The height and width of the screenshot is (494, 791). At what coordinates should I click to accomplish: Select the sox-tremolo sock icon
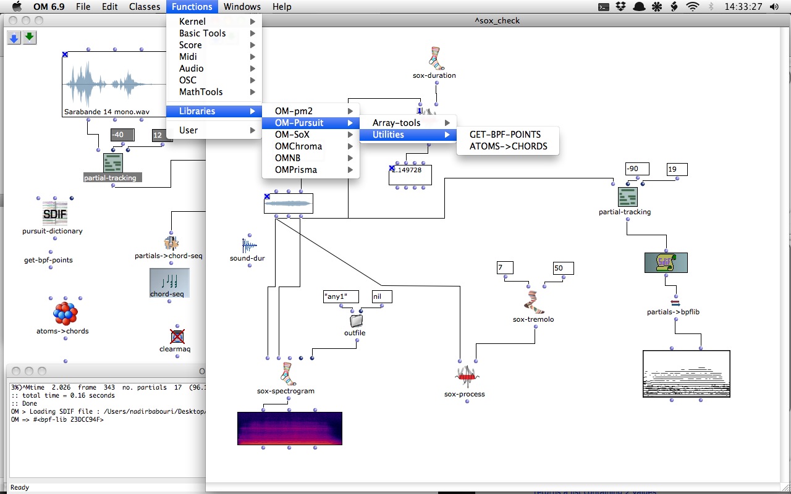tap(533, 302)
